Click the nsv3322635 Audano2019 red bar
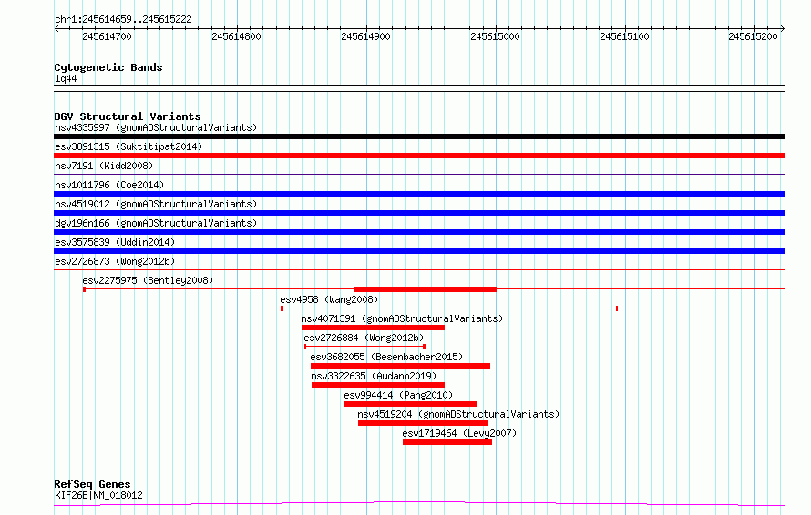This screenshot has height=515, width=811. [x=378, y=385]
